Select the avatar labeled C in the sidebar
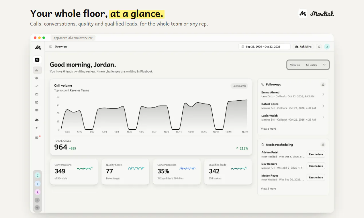Screen dimensions: 364x218 click(37, 175)
